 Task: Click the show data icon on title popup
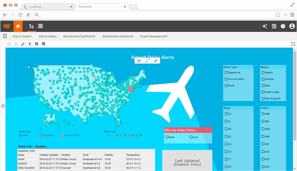pos(139,61)
